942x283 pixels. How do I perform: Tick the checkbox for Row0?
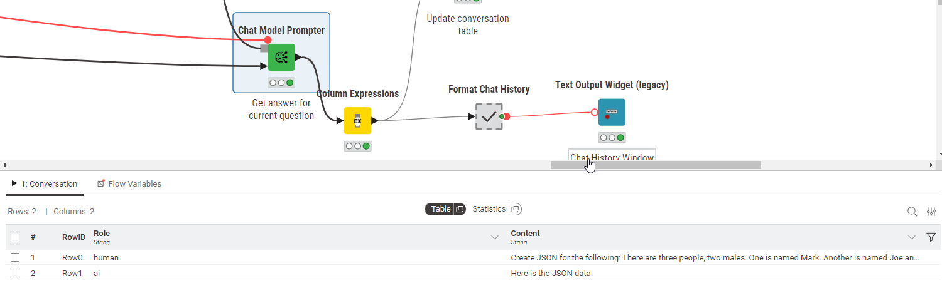[15, 257]
